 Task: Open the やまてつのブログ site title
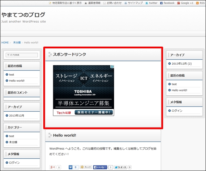23,15
